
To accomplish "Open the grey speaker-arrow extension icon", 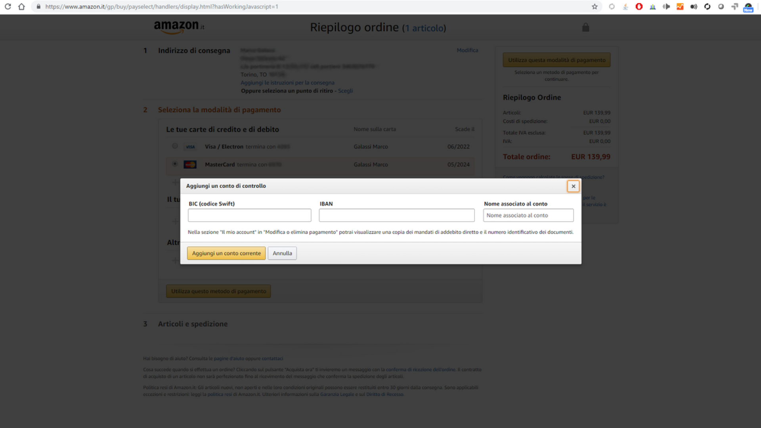I will pos(666,7).
